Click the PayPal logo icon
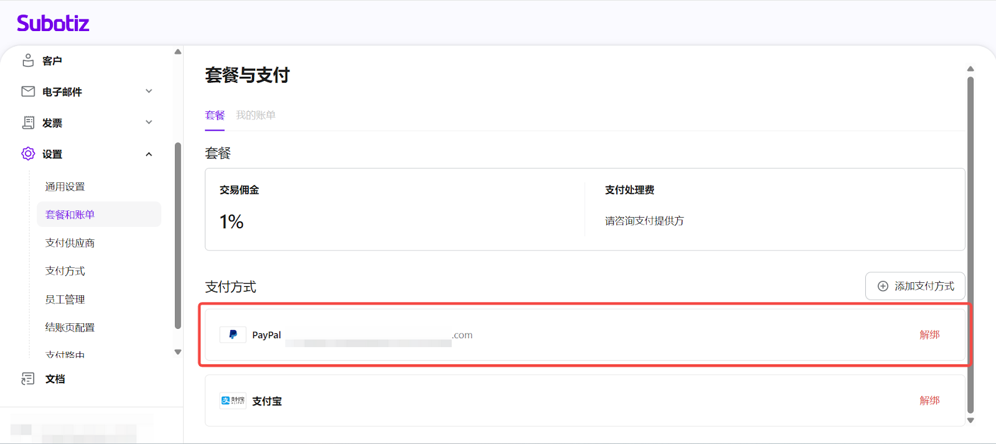This screenshot has width=996, height=444. tap(233, 335)
